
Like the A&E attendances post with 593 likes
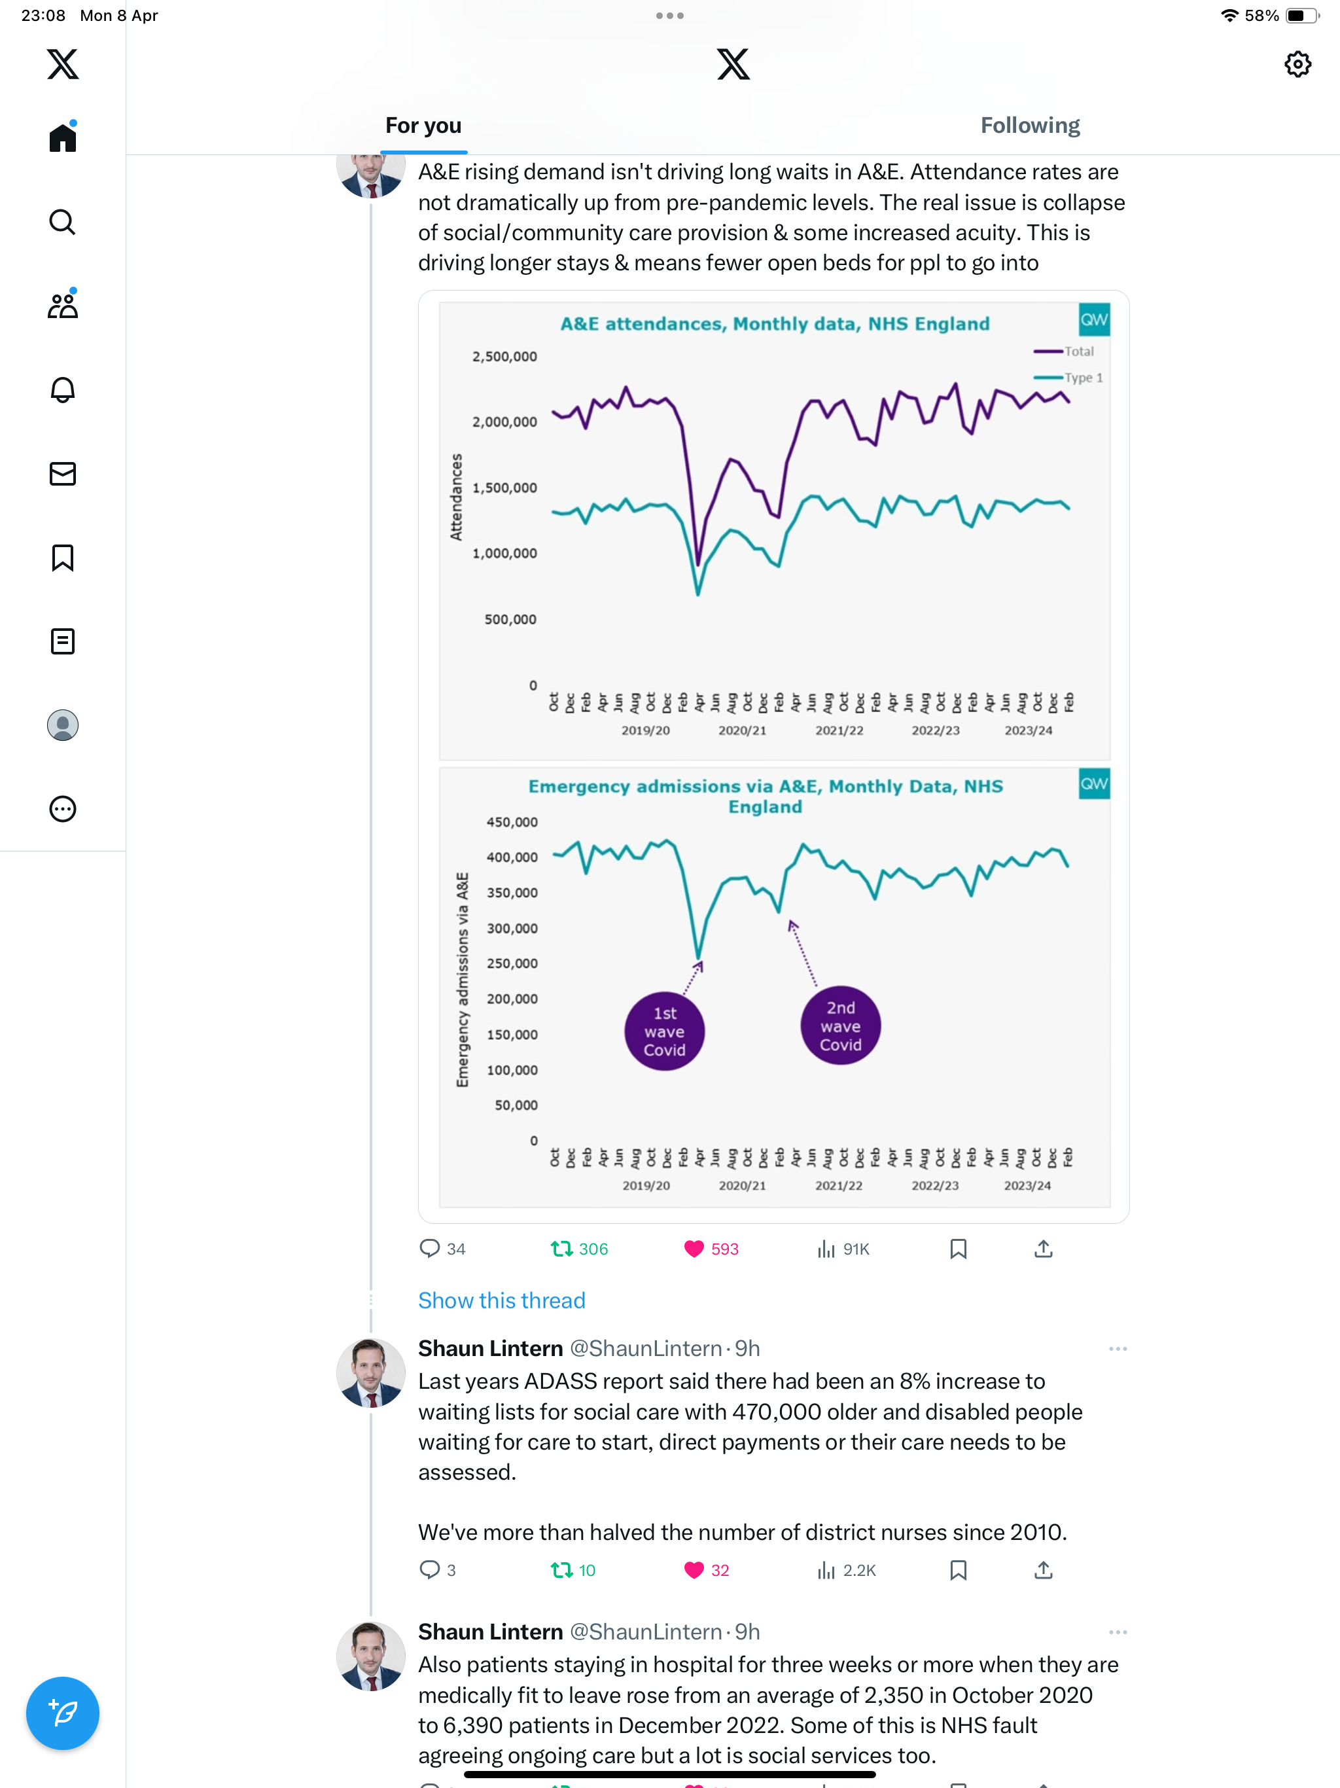click(x=711, y=1249)
